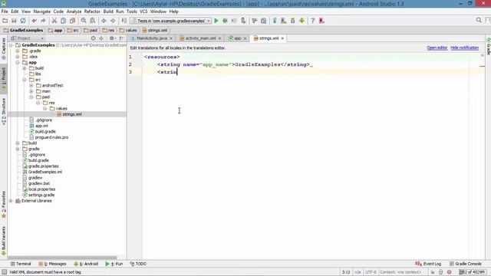Open the Gradle Console
This screenshot has width=491, height=276.
(x=466, y=264)
